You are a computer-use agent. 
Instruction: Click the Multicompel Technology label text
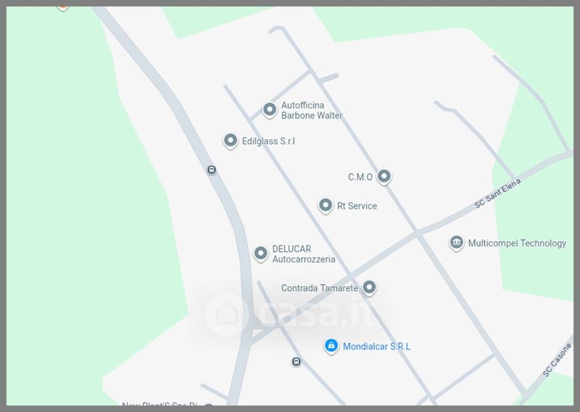coord(517,243)
